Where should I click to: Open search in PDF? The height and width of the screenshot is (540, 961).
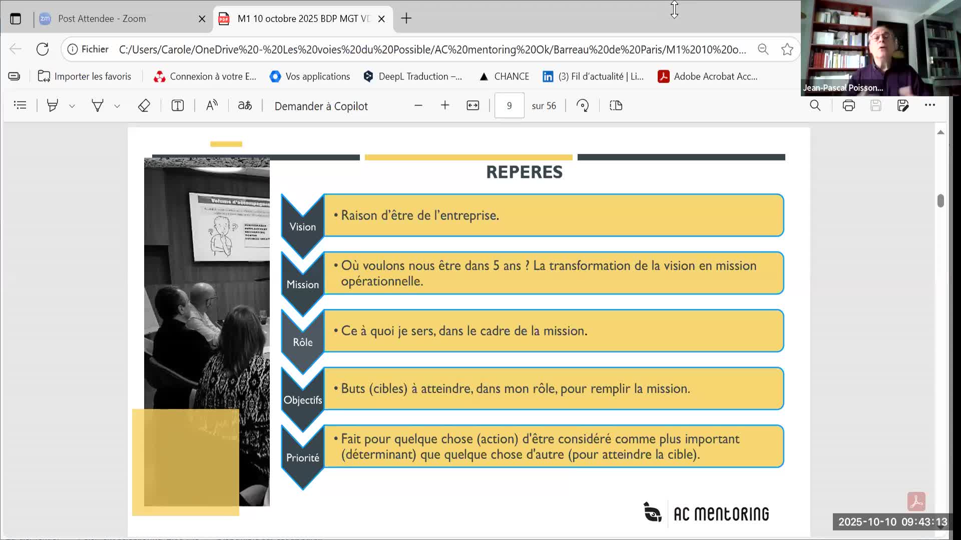pos(815,105)
